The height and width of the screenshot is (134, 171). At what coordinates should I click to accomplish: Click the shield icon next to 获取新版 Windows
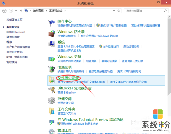point(59,124)
